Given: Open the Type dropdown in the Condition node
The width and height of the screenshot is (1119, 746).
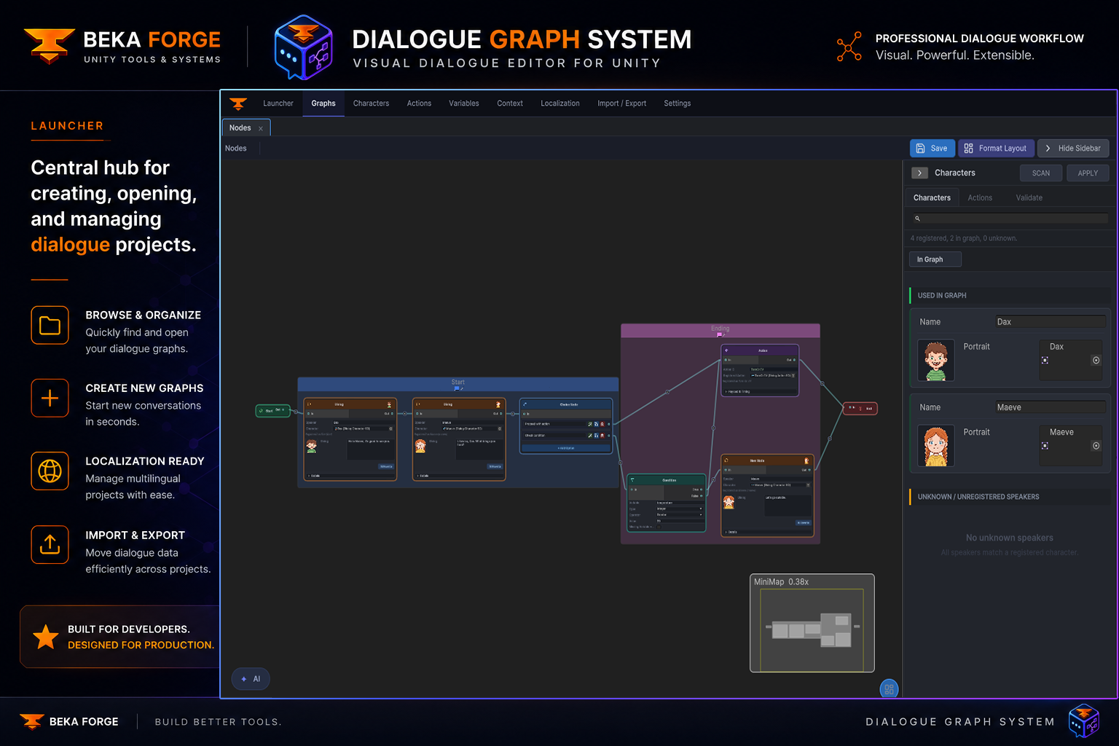Looking at the screenshot, I should pyautogui.click(x=680, y=509).
